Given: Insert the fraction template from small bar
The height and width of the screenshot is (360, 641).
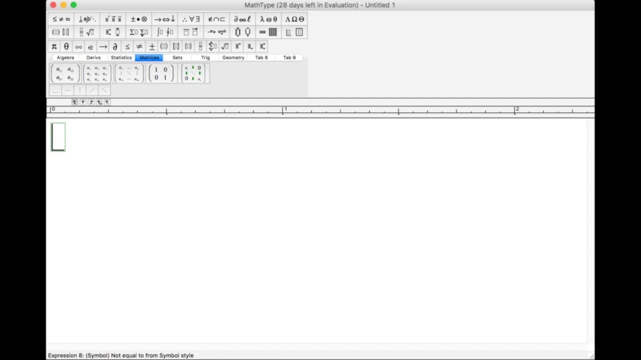Looking at the screenshot, I should (200, 46).
